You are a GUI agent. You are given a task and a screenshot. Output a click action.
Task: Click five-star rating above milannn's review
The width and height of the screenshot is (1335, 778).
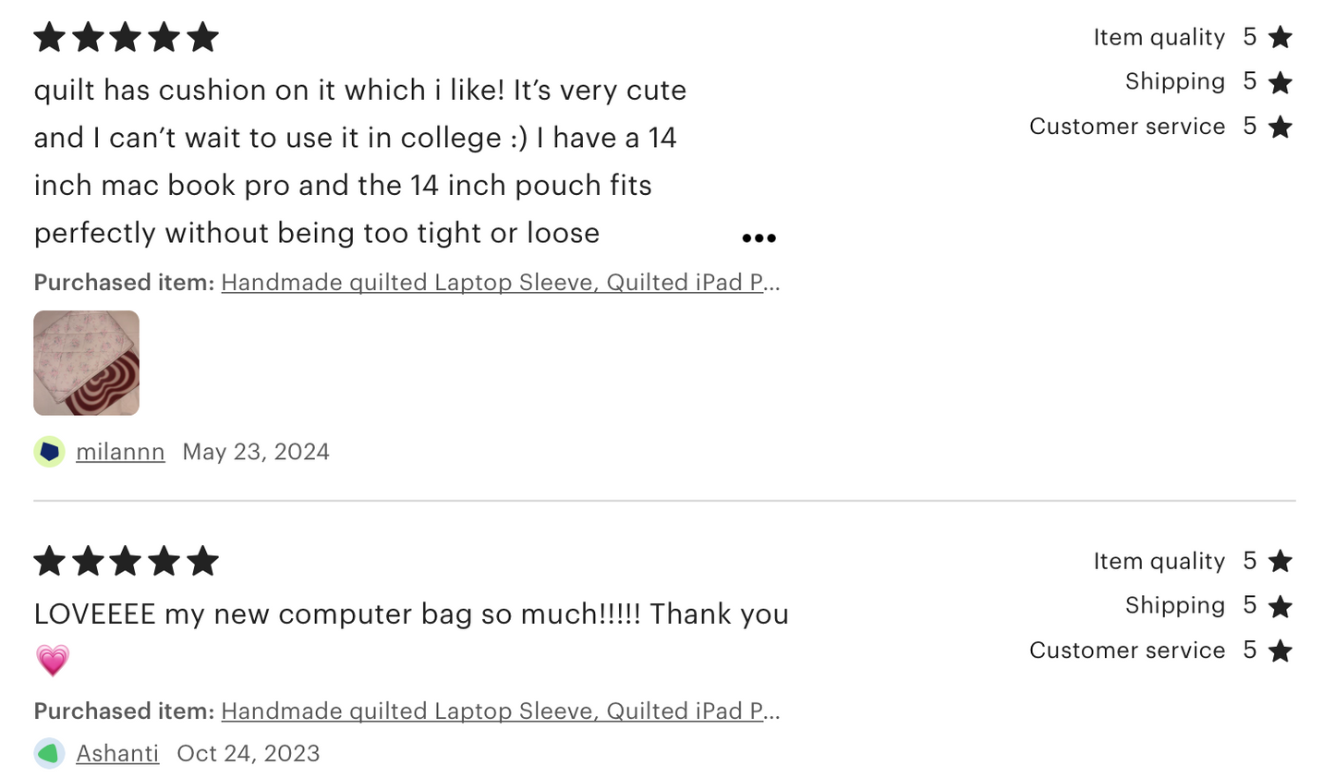click(x=126, y=38)
